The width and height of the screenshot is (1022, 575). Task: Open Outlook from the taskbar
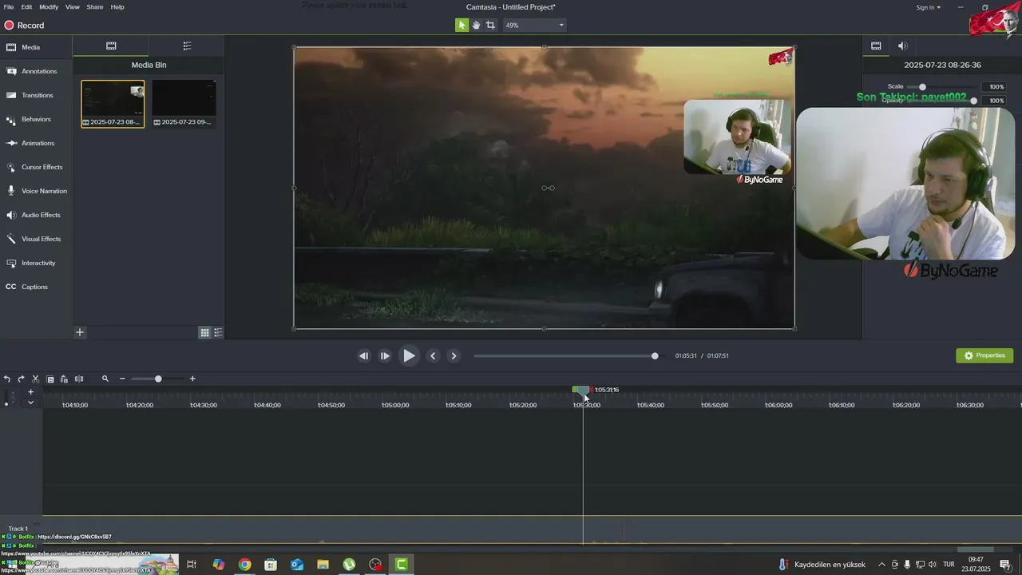(297, 565)
